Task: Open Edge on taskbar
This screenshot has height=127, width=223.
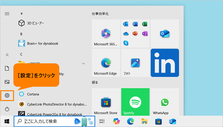Action: [x=130, y=121]
